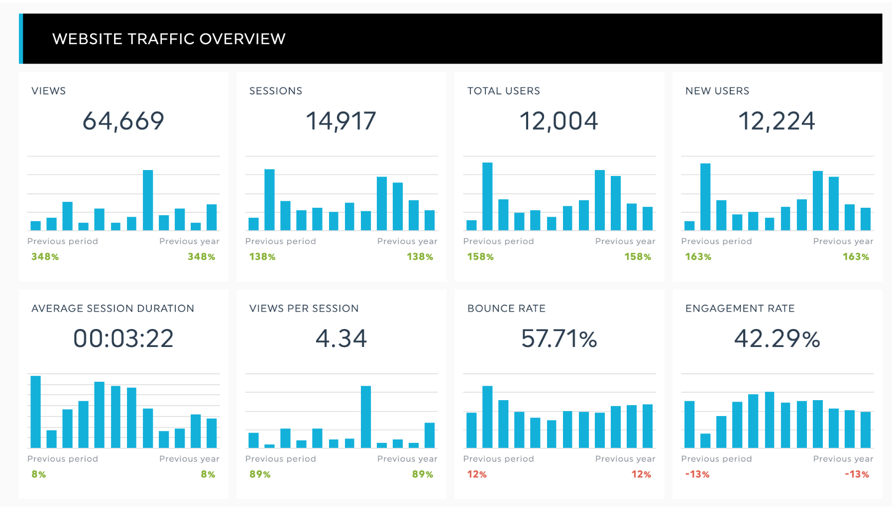Click the Previous period label under AVERAGE SESSION DURATION
This screenshot has height=509, width=892.
tap(62, 458)
